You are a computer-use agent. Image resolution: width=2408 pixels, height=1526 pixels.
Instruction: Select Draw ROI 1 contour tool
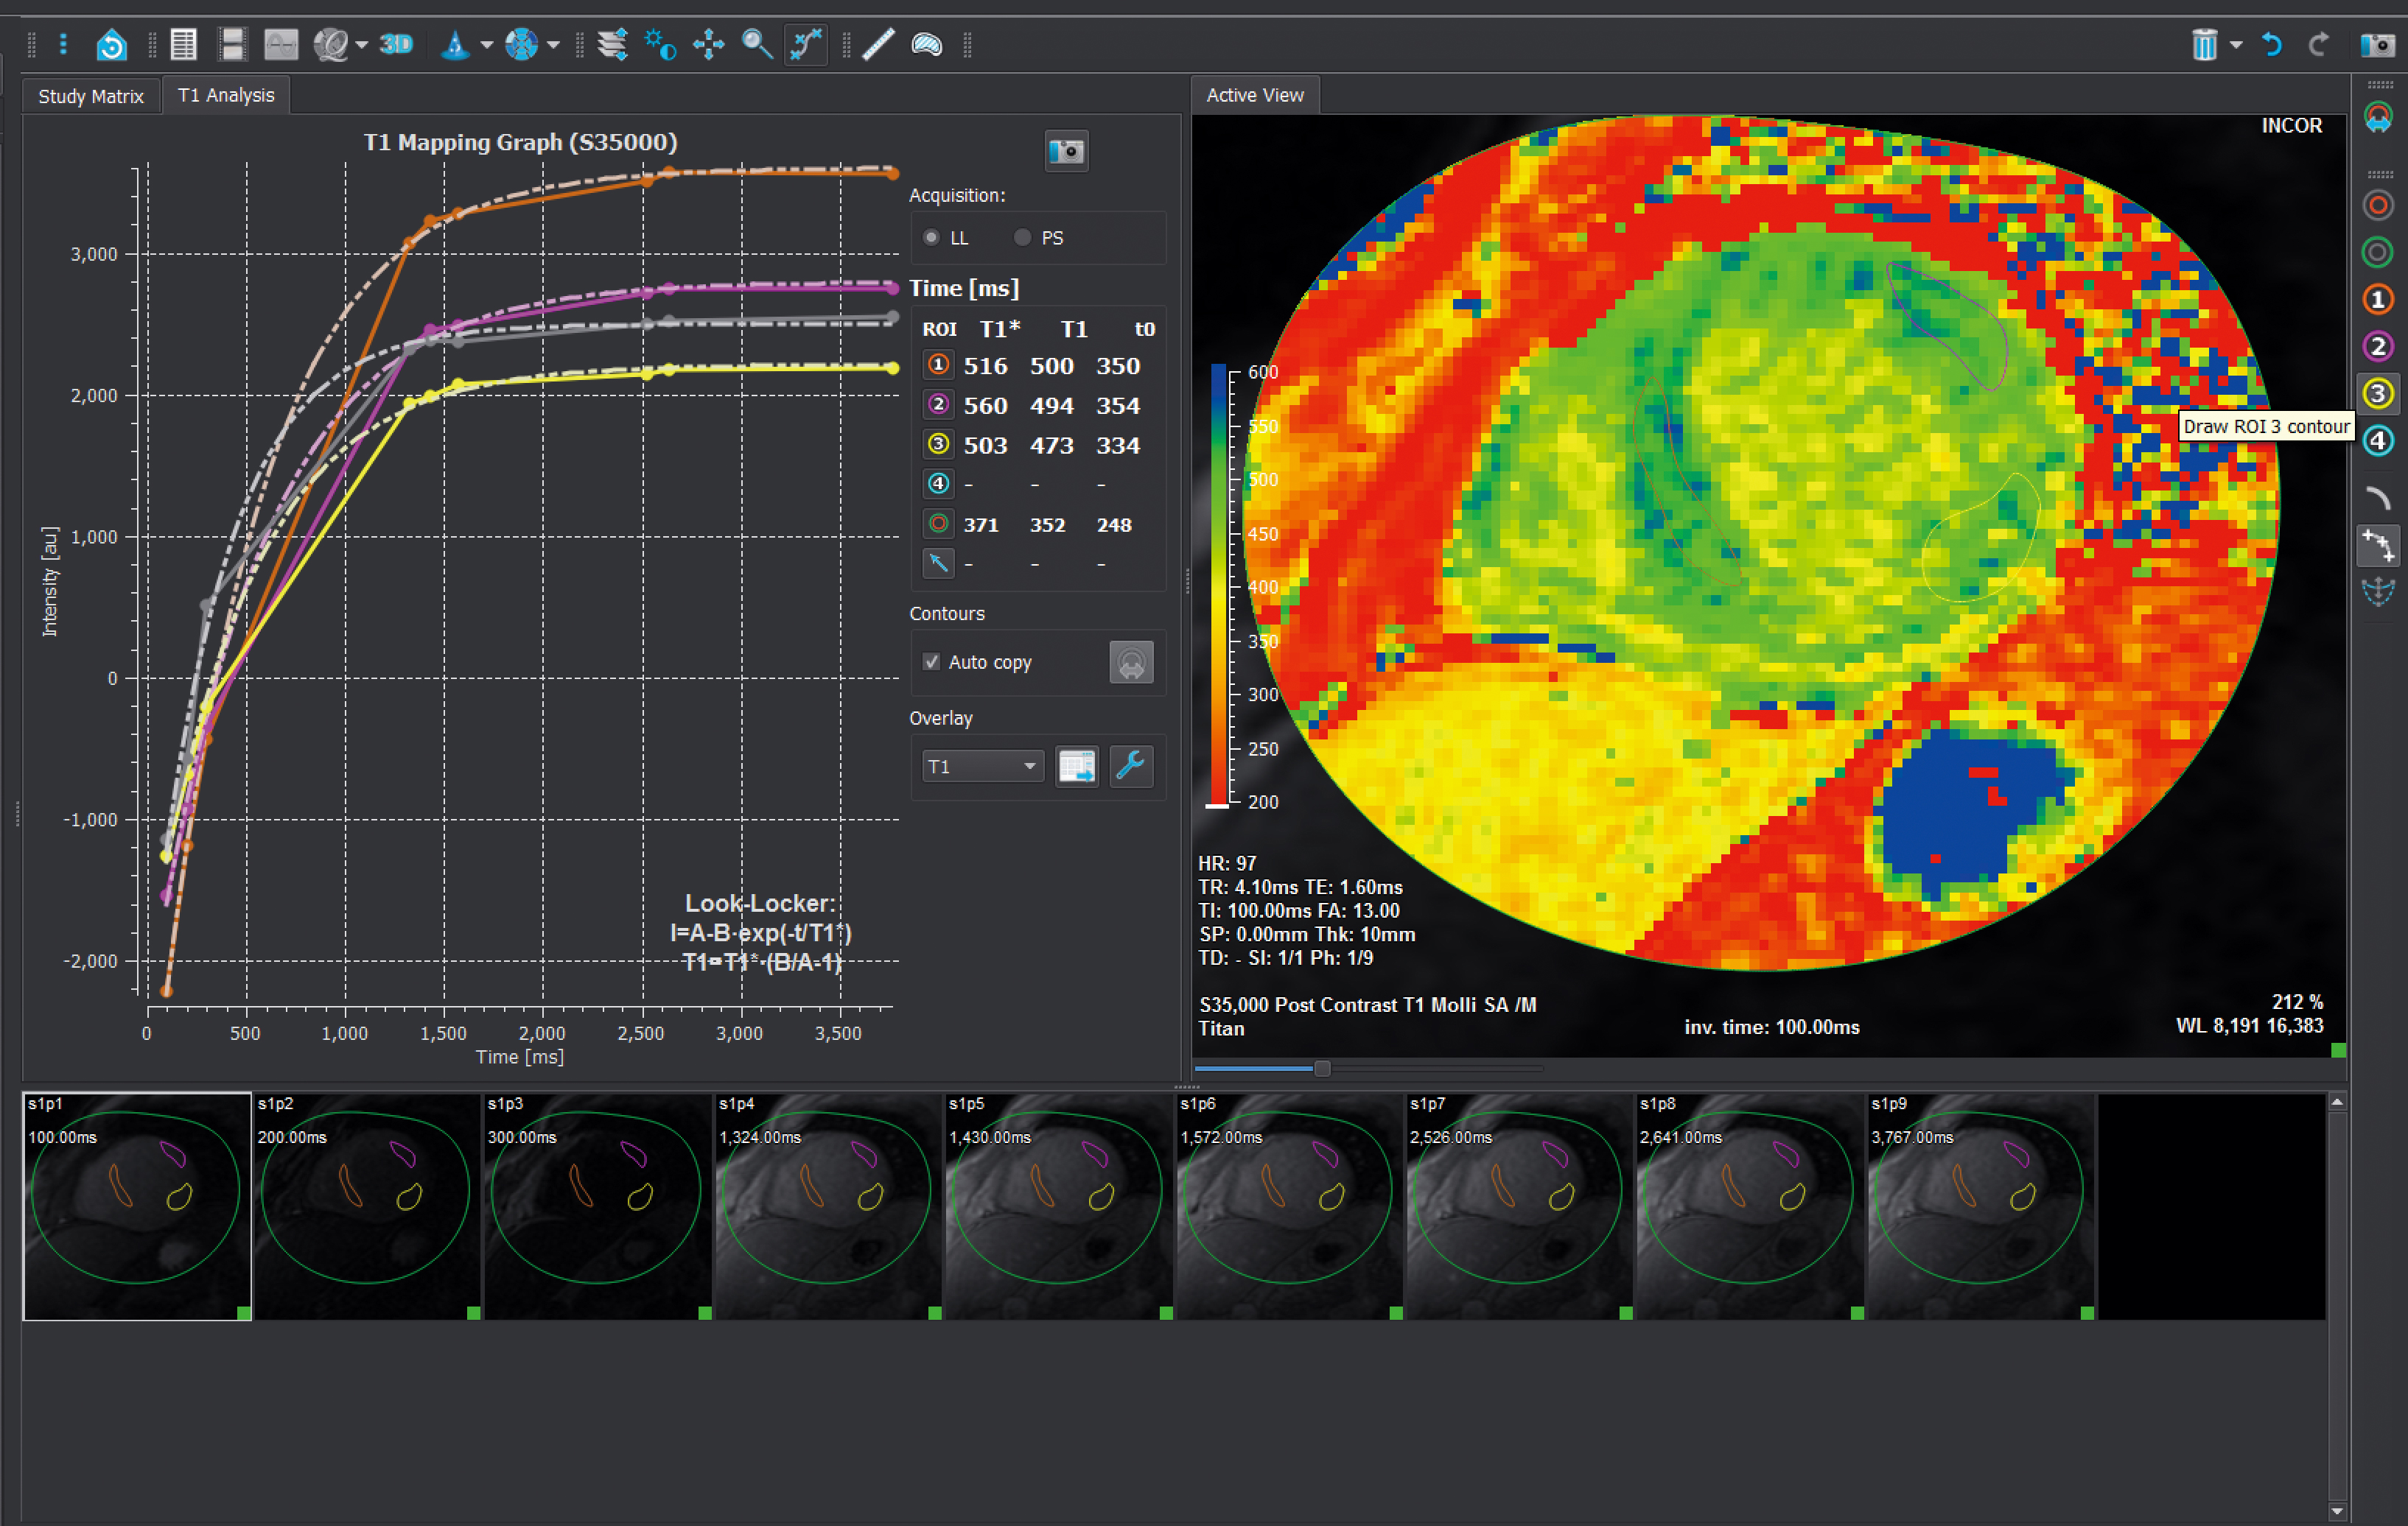tap(2378, 300)
